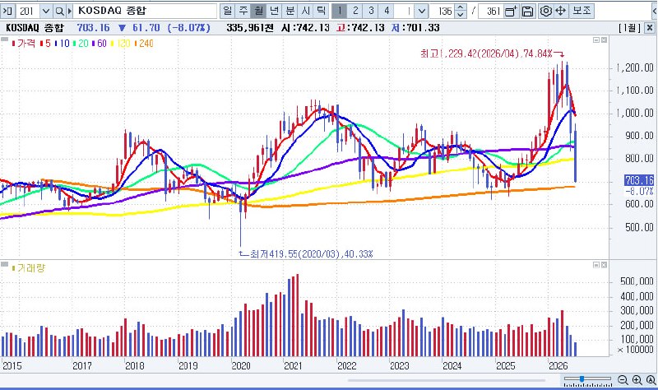The height and width of the screenshot is (390, 658).
Task: Click the total bars field showing 361
Action: point(491,11)
